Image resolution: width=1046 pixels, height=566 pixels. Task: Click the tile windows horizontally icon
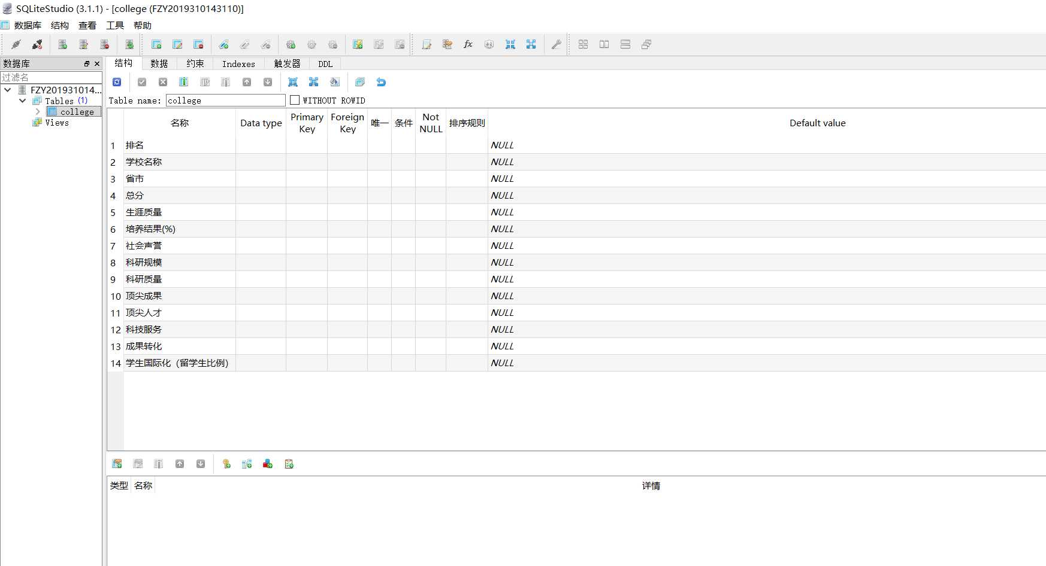pyautogui.click(x=604, y=44)
